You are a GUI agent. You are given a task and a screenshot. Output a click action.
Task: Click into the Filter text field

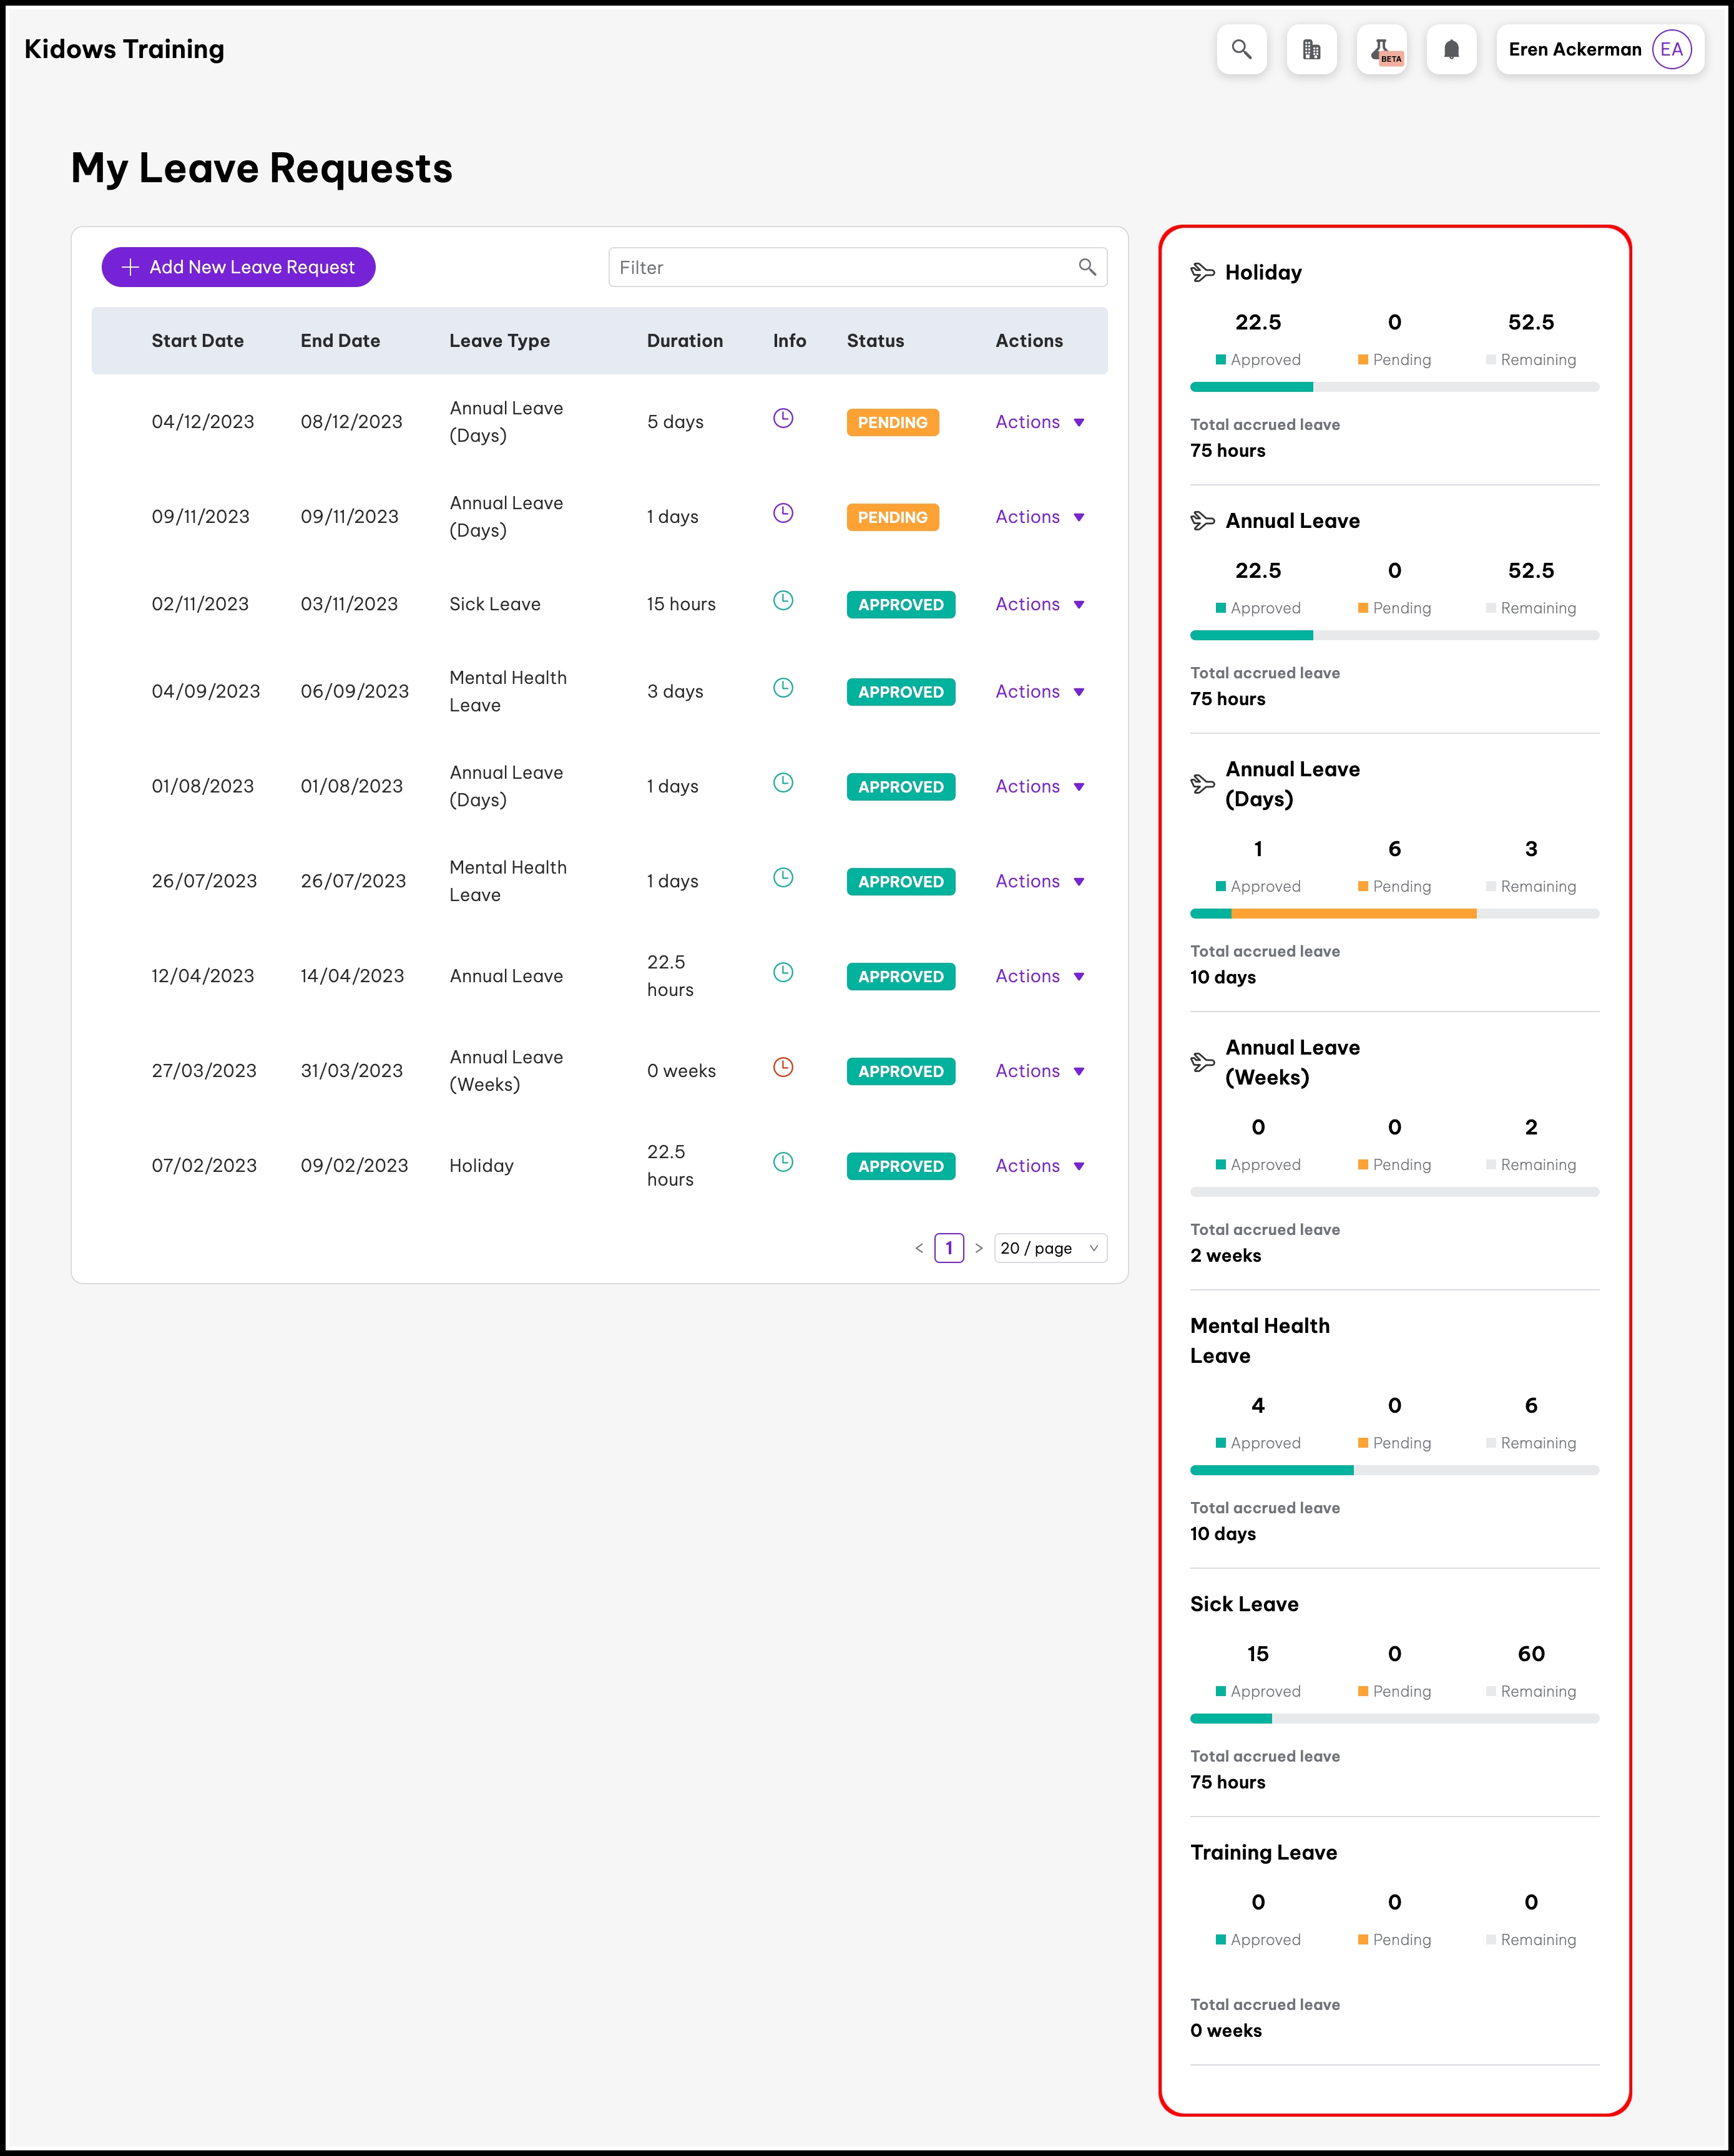click(x=840, y=267)
